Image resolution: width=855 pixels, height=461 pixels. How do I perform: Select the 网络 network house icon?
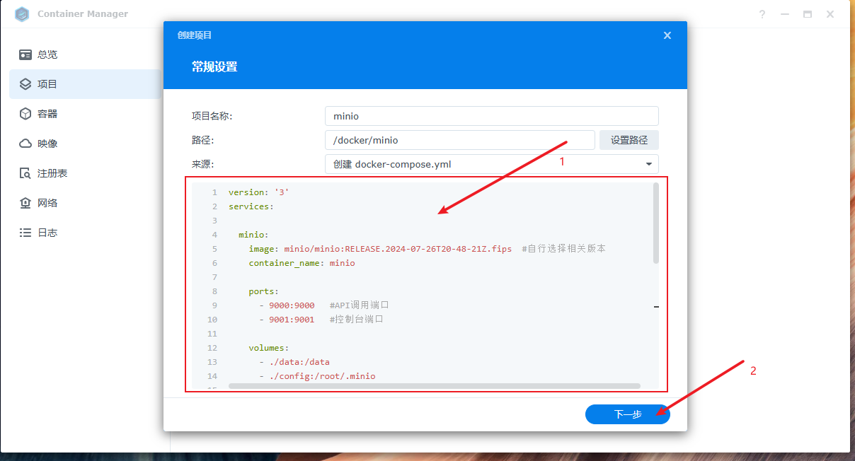pos(25,203)
